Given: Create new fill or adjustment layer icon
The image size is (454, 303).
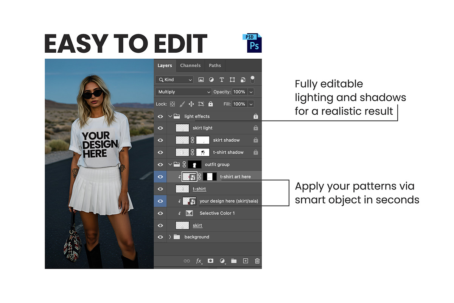Looking at the screenshot, I should [x=222, y=261].
